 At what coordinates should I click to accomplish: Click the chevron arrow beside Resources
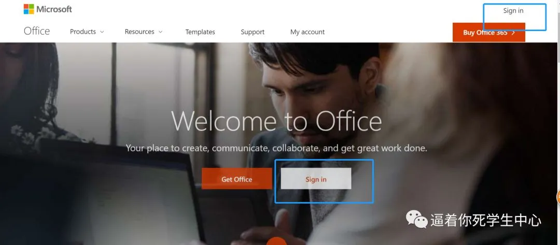(x=160, y=32)
